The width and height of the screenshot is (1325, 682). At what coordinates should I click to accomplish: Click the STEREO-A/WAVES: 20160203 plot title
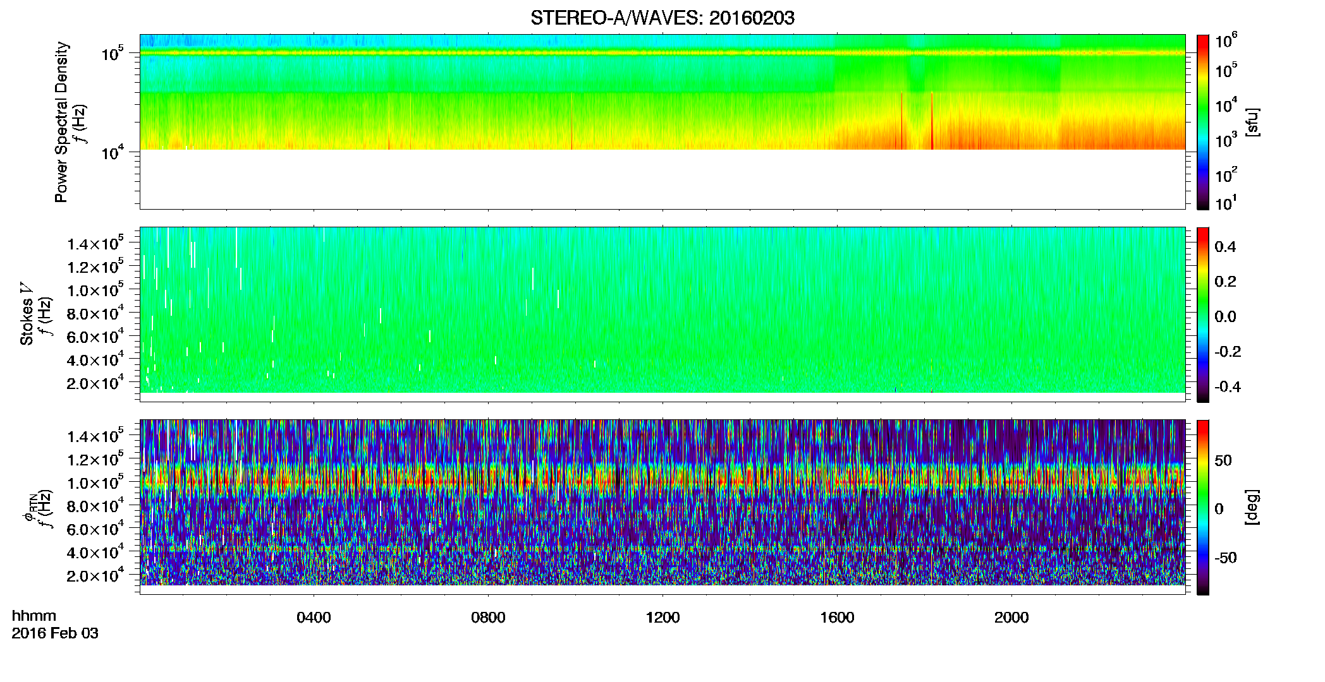tap(662, 18)
